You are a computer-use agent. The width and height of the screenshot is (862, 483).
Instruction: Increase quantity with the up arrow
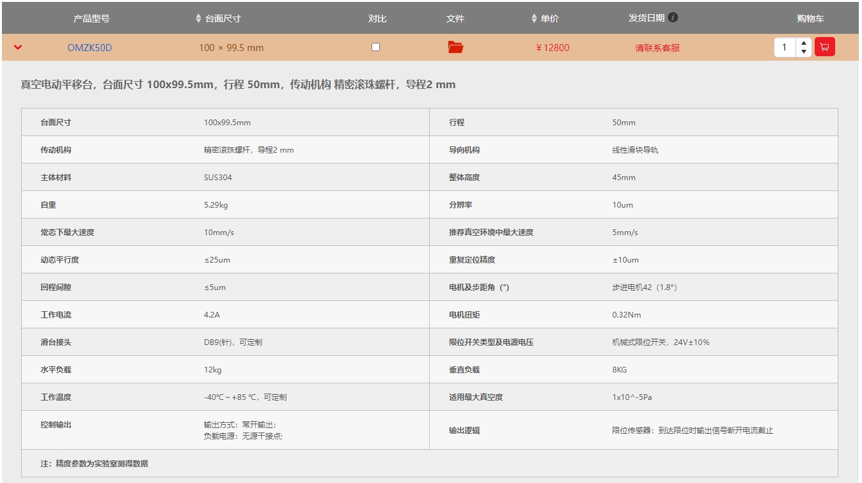click(804, 43)
